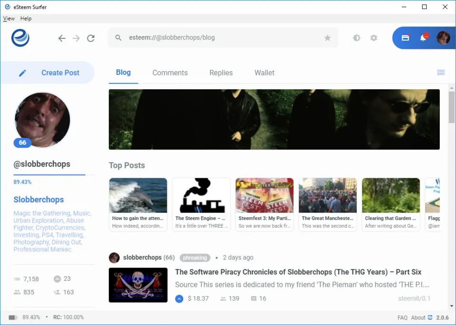Click the battery icon in status bar
This screenshot has width=456, height=325.
point(13,317)
